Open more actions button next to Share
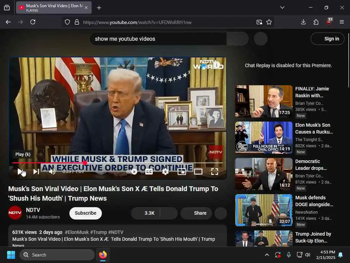Viewport: 350px width, 263px height. pyautogui.click(x=221, y=213)
